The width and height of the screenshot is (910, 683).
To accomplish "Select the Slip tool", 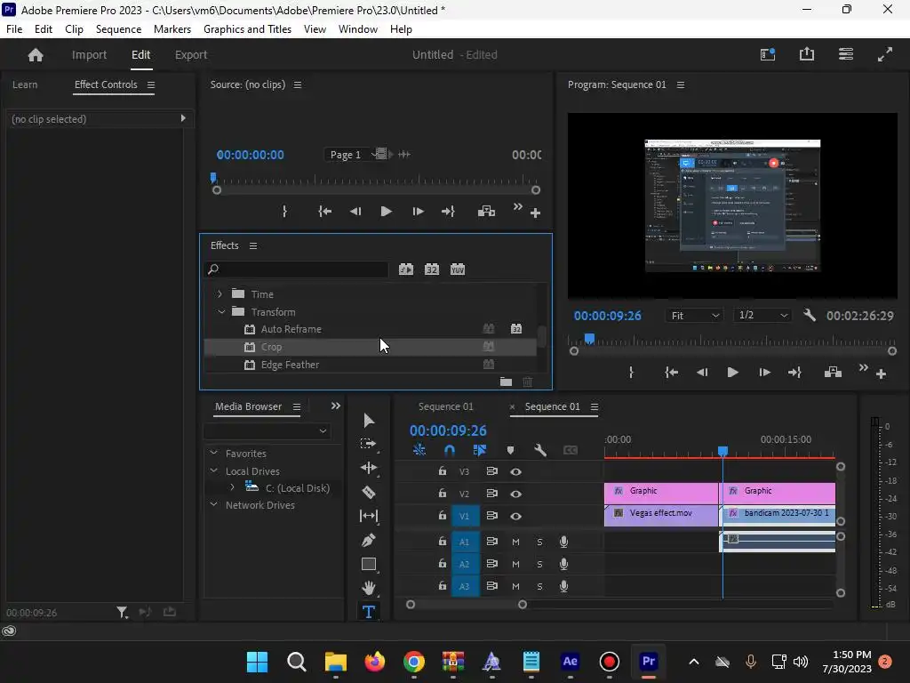I will coord(369,516).
